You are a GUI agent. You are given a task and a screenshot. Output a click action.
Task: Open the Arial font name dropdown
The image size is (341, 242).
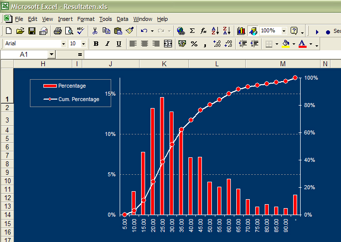[63, 44]
